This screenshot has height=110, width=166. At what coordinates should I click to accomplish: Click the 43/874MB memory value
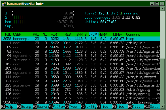point(65,22)
